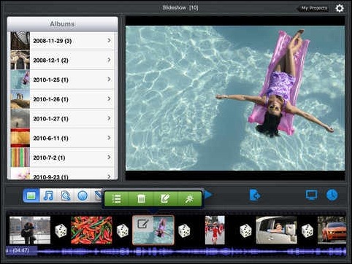Screen dimensions: 352x264
Task: Click the green edit pencil icon
Action: pyautogui.click(x=165, y=198)
